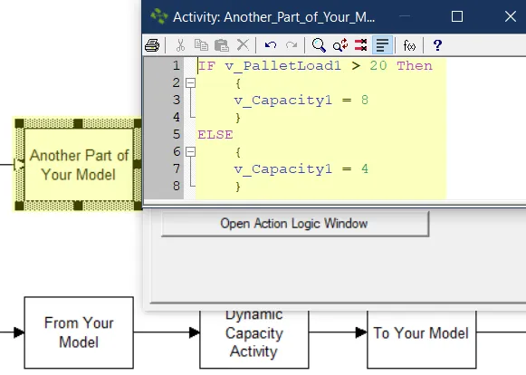Select the From Your Model activity box

[x=79, y=332]
